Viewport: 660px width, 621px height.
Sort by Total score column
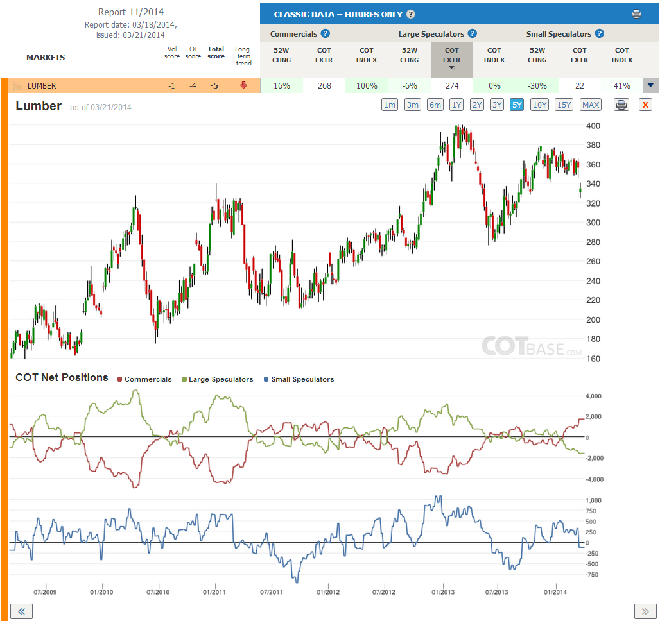(216, 53)
